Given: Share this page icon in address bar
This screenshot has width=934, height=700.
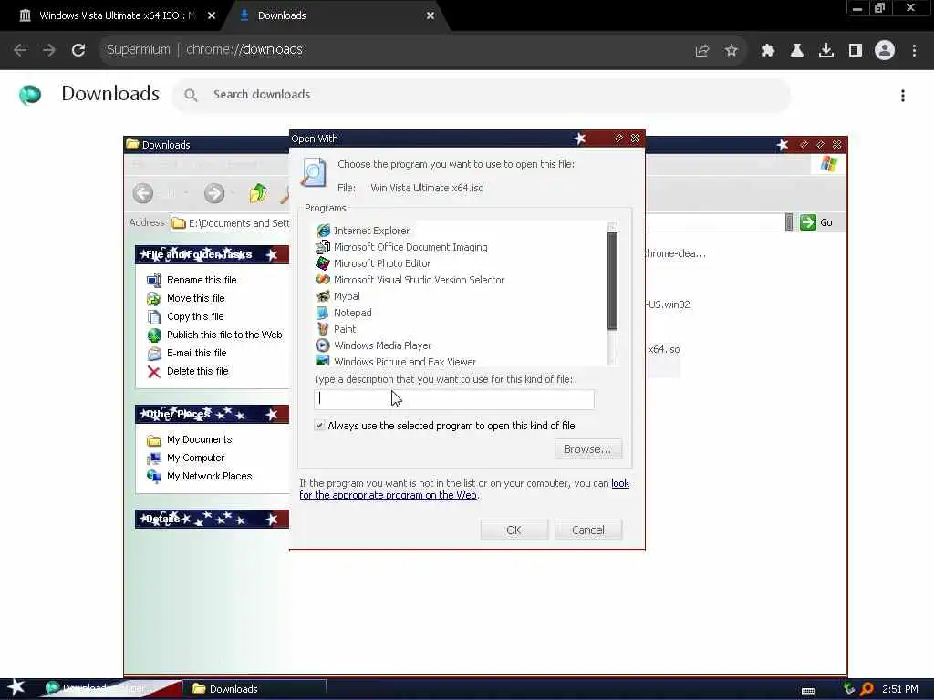Looking at the screenshot, I should coord(702,51).
